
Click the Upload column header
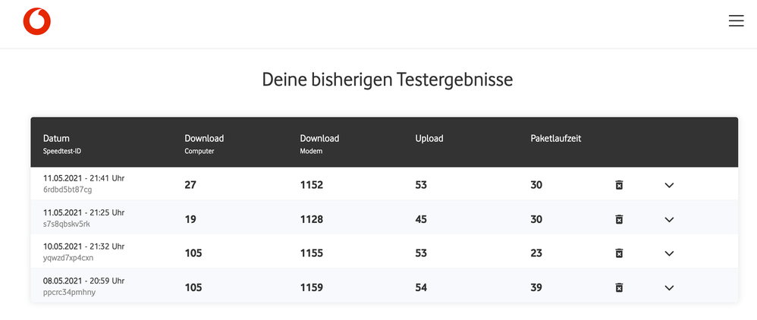pyautogui.click(x=429, y=139)
